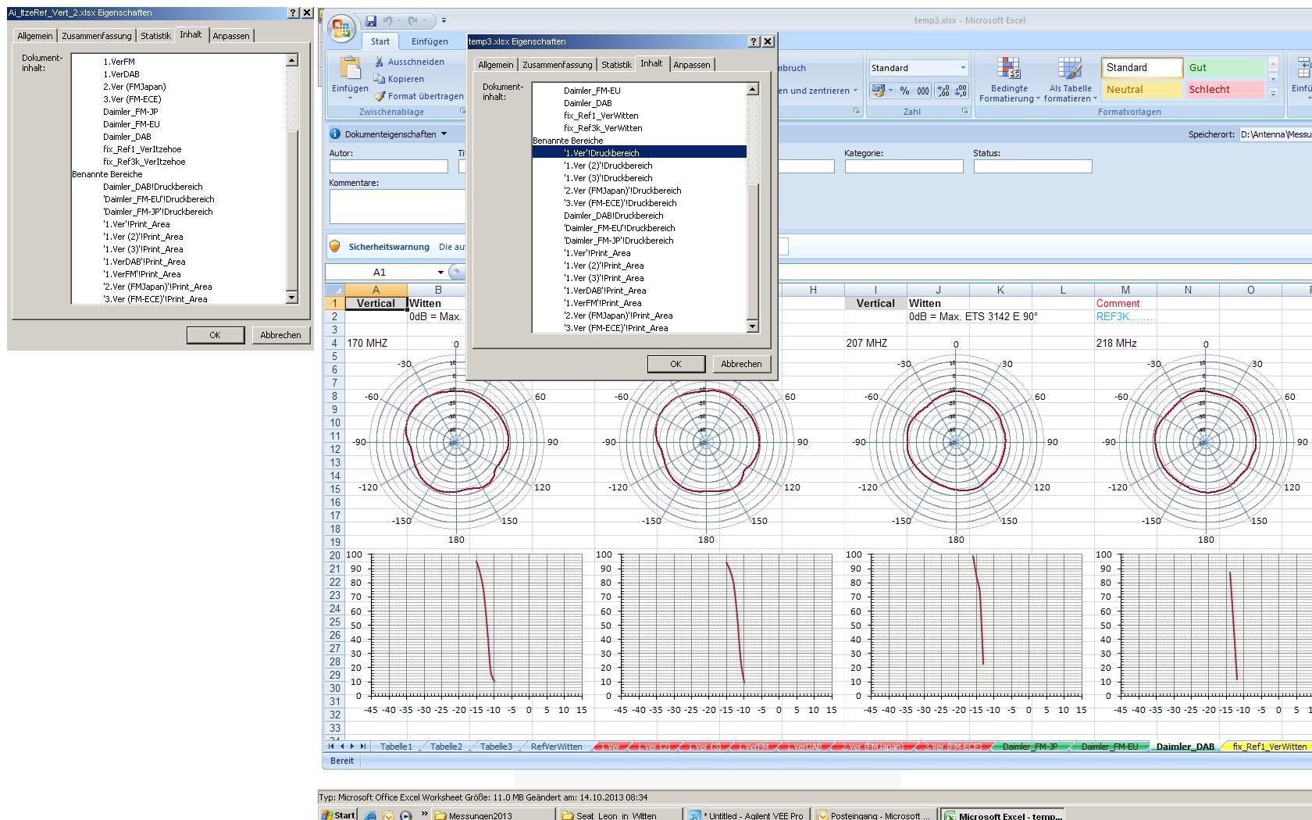
Task: Click into the Autor text field
Action: pyautogui.click(x=388, y=166)
